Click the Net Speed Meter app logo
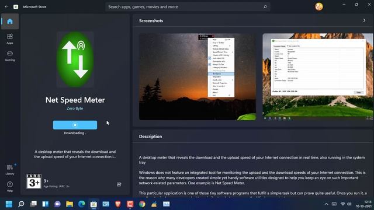374x210 pixels. [75, 60]
